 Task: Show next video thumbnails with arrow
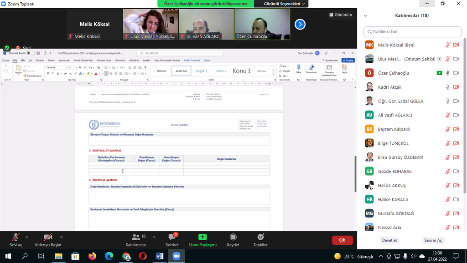point(300,24)
